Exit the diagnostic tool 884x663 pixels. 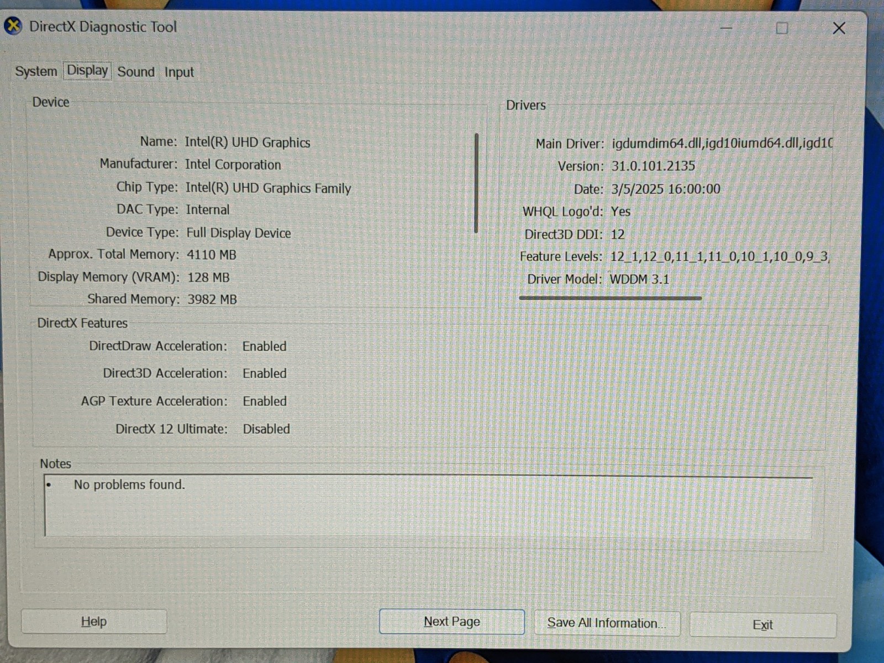tap(762, 625)
